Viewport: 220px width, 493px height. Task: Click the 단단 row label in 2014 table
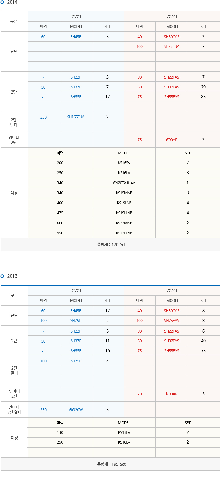pyautogui.click(x=14, y=51)
